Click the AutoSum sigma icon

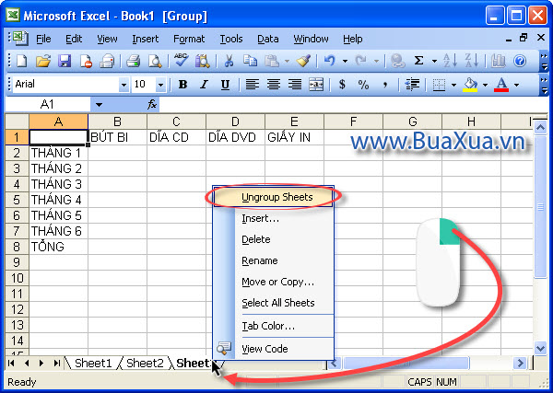[418, 62]
